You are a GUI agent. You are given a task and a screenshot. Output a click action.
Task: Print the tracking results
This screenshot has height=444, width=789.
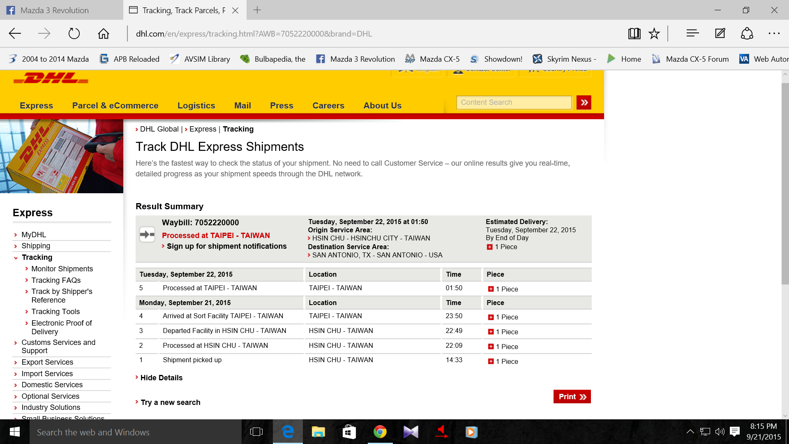pyautogui.click(x=572, y=397)
